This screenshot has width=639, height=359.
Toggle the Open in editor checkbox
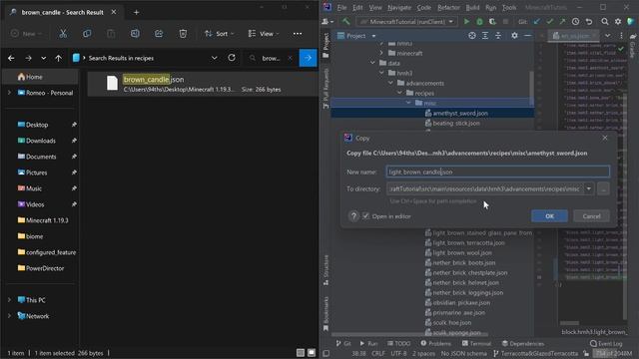(x=366, y=216)
